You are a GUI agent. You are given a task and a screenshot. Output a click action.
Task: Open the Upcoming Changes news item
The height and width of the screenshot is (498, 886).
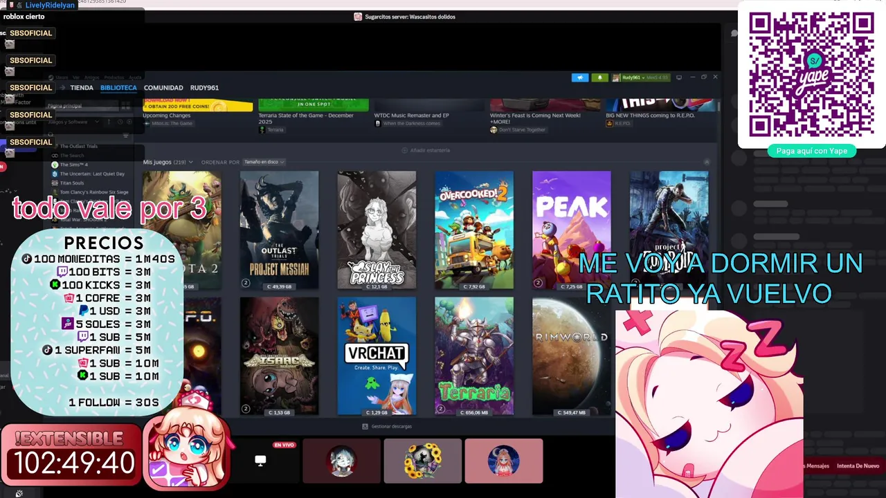(167, 116)
